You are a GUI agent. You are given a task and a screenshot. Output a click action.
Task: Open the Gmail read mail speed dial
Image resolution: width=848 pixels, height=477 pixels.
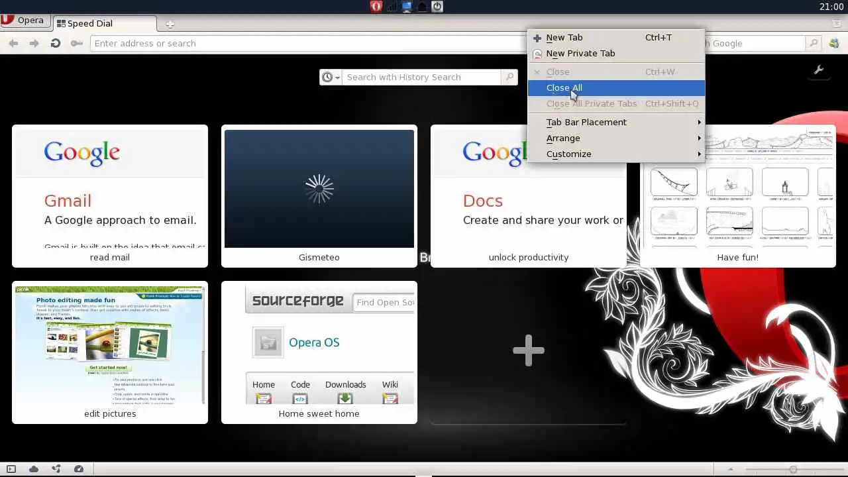coord(110,196)
